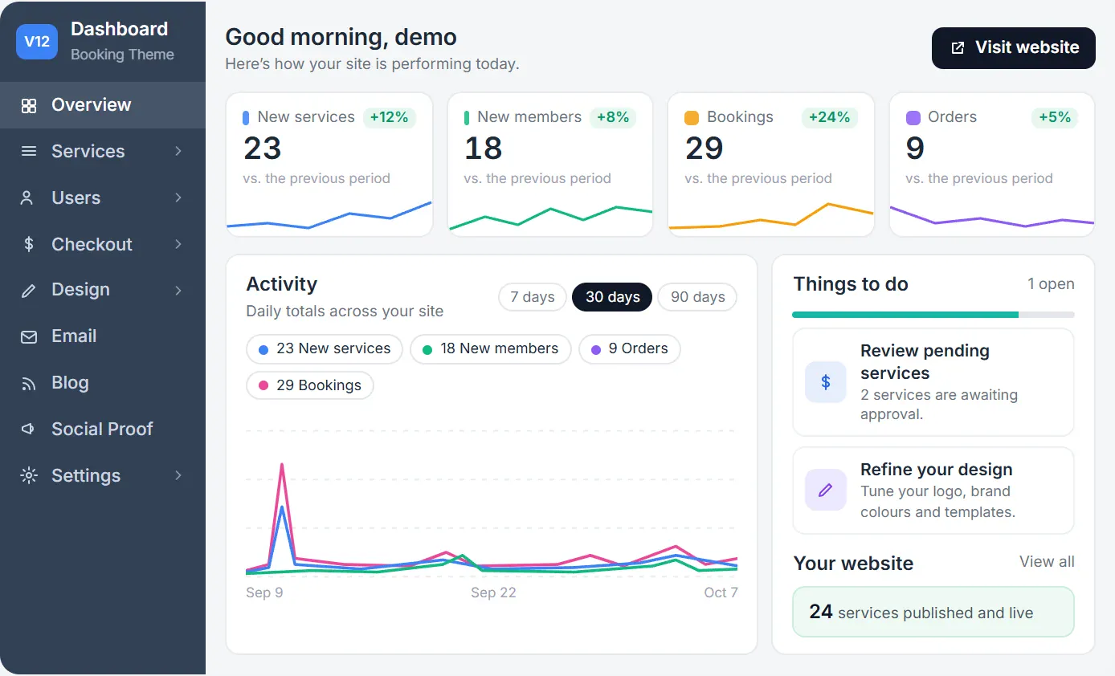
Task: Expand the Settings submenu chevron
Action: pyautogui.click(x=178, y=475)
